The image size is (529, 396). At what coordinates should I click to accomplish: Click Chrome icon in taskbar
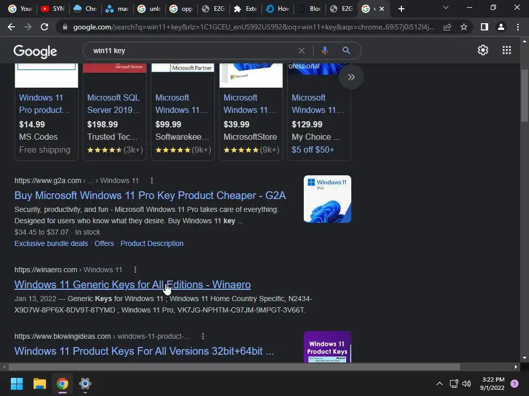click(62, 384)
